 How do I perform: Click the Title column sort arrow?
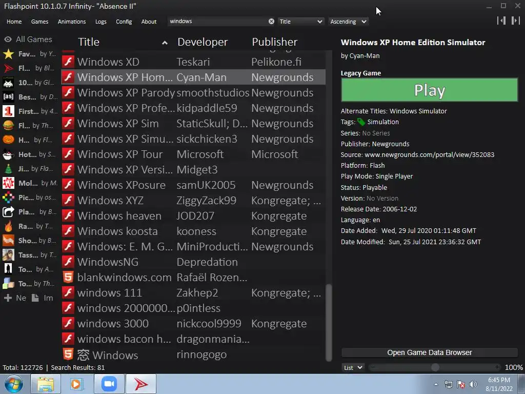(165, 43)
